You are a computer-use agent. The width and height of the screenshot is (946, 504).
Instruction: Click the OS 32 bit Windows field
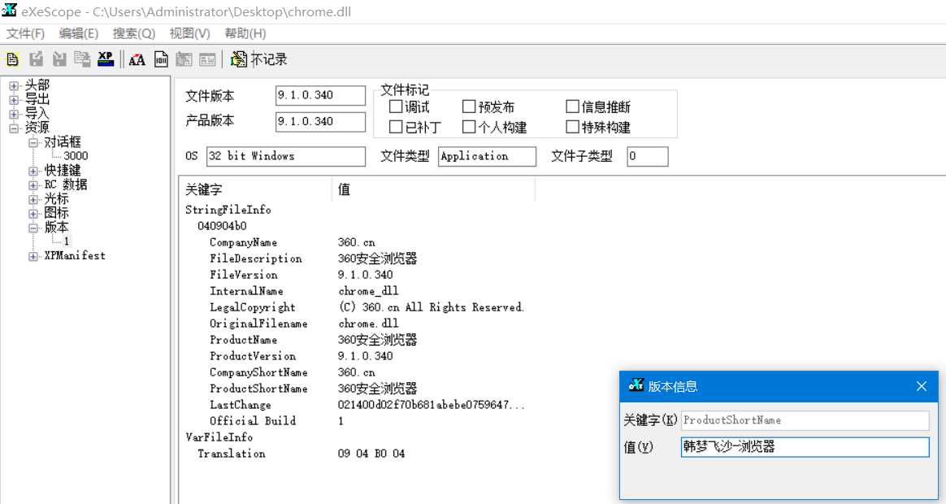(286, 156)
